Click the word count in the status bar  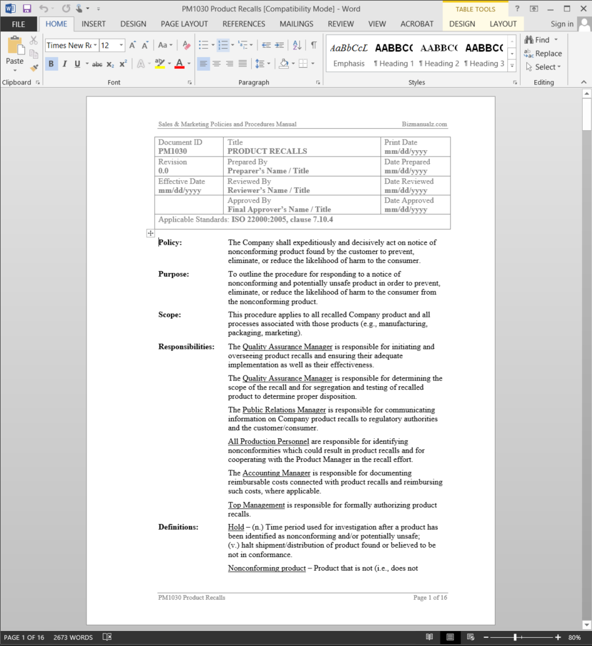(x=73, y=637)
